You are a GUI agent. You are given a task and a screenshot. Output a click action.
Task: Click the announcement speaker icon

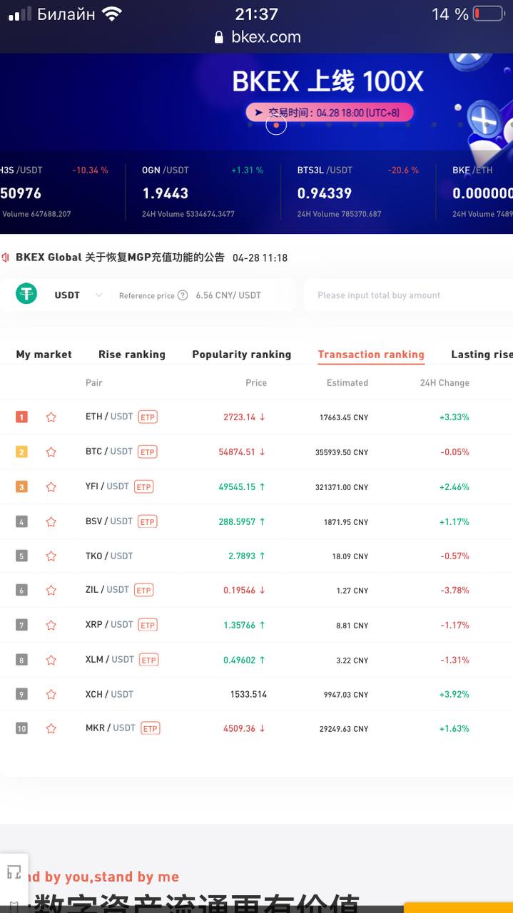click(x=6, y=257)
